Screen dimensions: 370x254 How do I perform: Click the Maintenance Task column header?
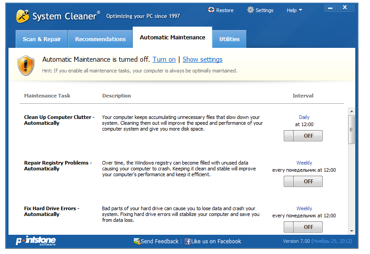[x=47, y=96]
